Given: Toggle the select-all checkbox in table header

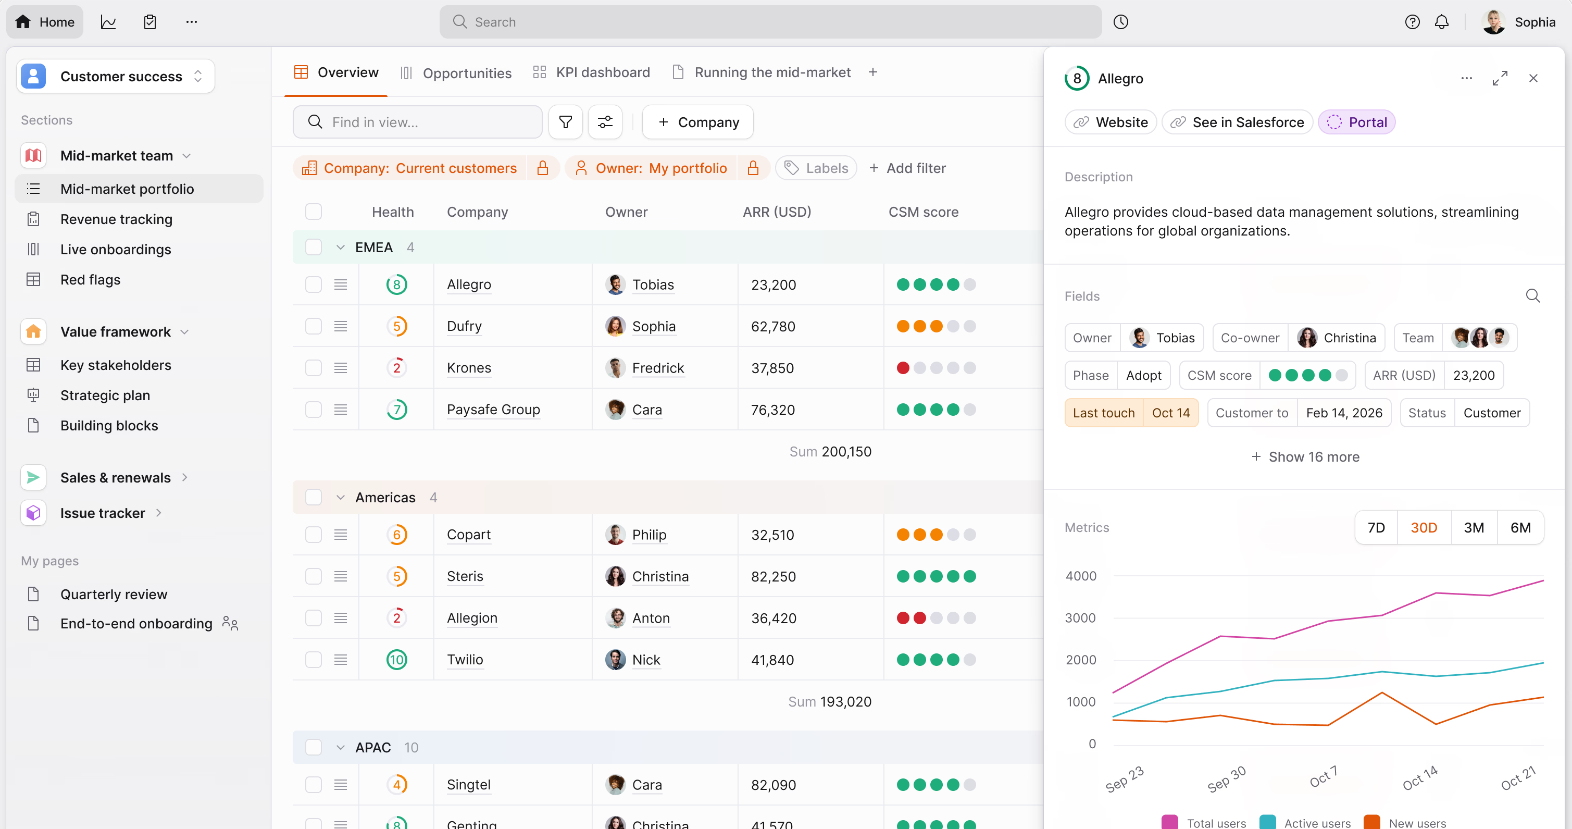Looking at the screenshot, I should (313, 212).
